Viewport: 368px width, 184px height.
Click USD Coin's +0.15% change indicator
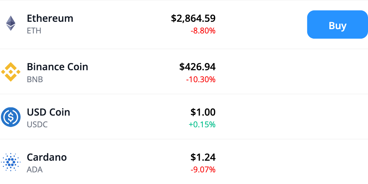pyautogui.click(x=202, y=125)
